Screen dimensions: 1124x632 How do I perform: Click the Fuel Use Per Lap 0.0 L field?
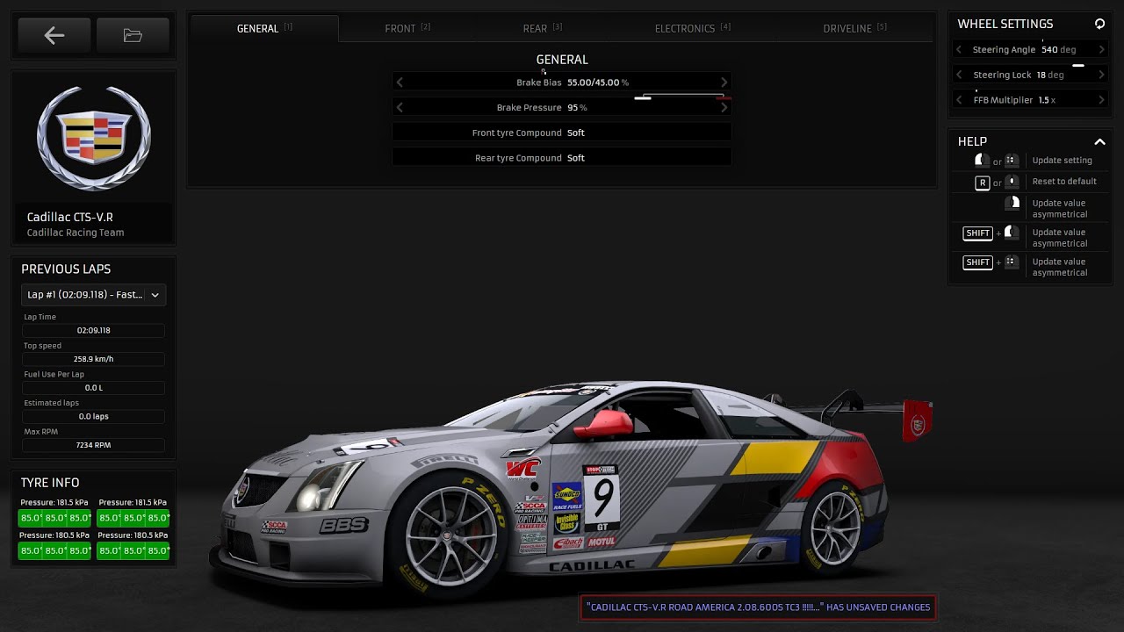tap(94, 387)
